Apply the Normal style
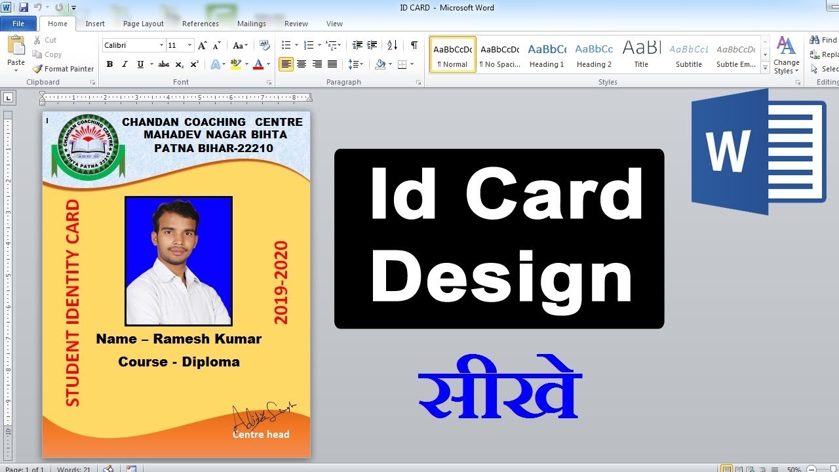Image resolution: width=839 pixels, height=472 pixels. pos(453,54)
